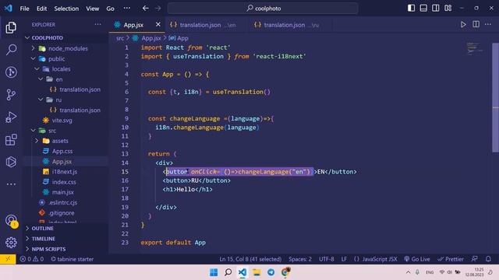Open the View menu
The width and height of the screenshot is (499, 280).
click(x=92, y=9)
